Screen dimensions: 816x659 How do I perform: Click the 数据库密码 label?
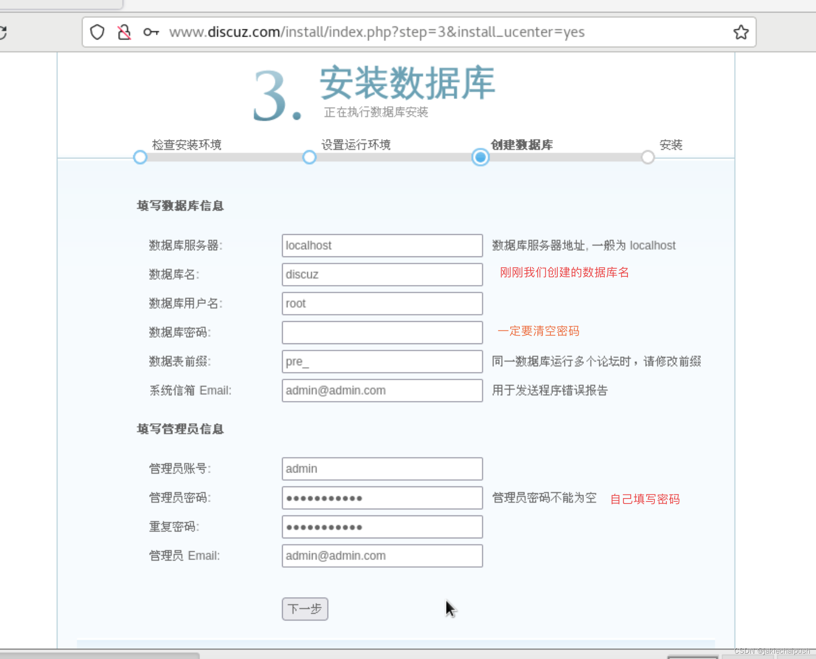180,332
